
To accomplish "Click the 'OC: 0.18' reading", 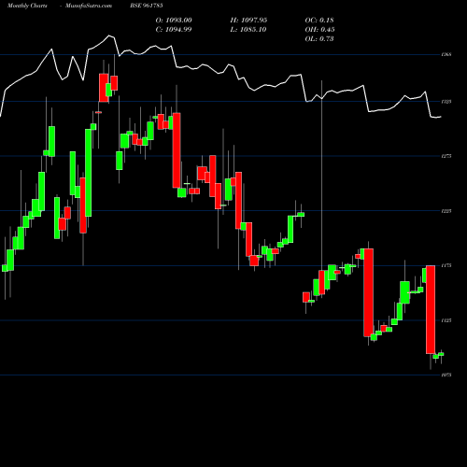I will point(319,21).
